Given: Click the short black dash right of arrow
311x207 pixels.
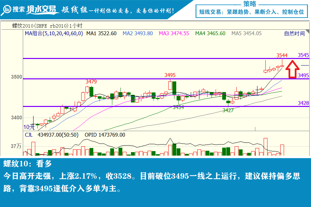Looking at the screenshot, I should 305,65.
